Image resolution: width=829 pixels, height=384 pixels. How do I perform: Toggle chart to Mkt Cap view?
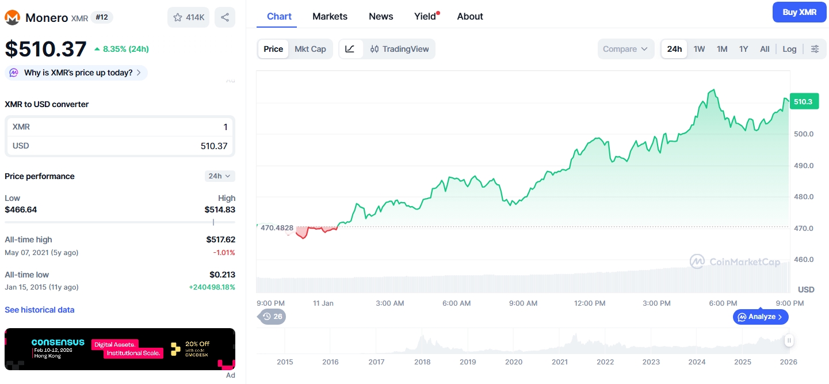point(310,49)
